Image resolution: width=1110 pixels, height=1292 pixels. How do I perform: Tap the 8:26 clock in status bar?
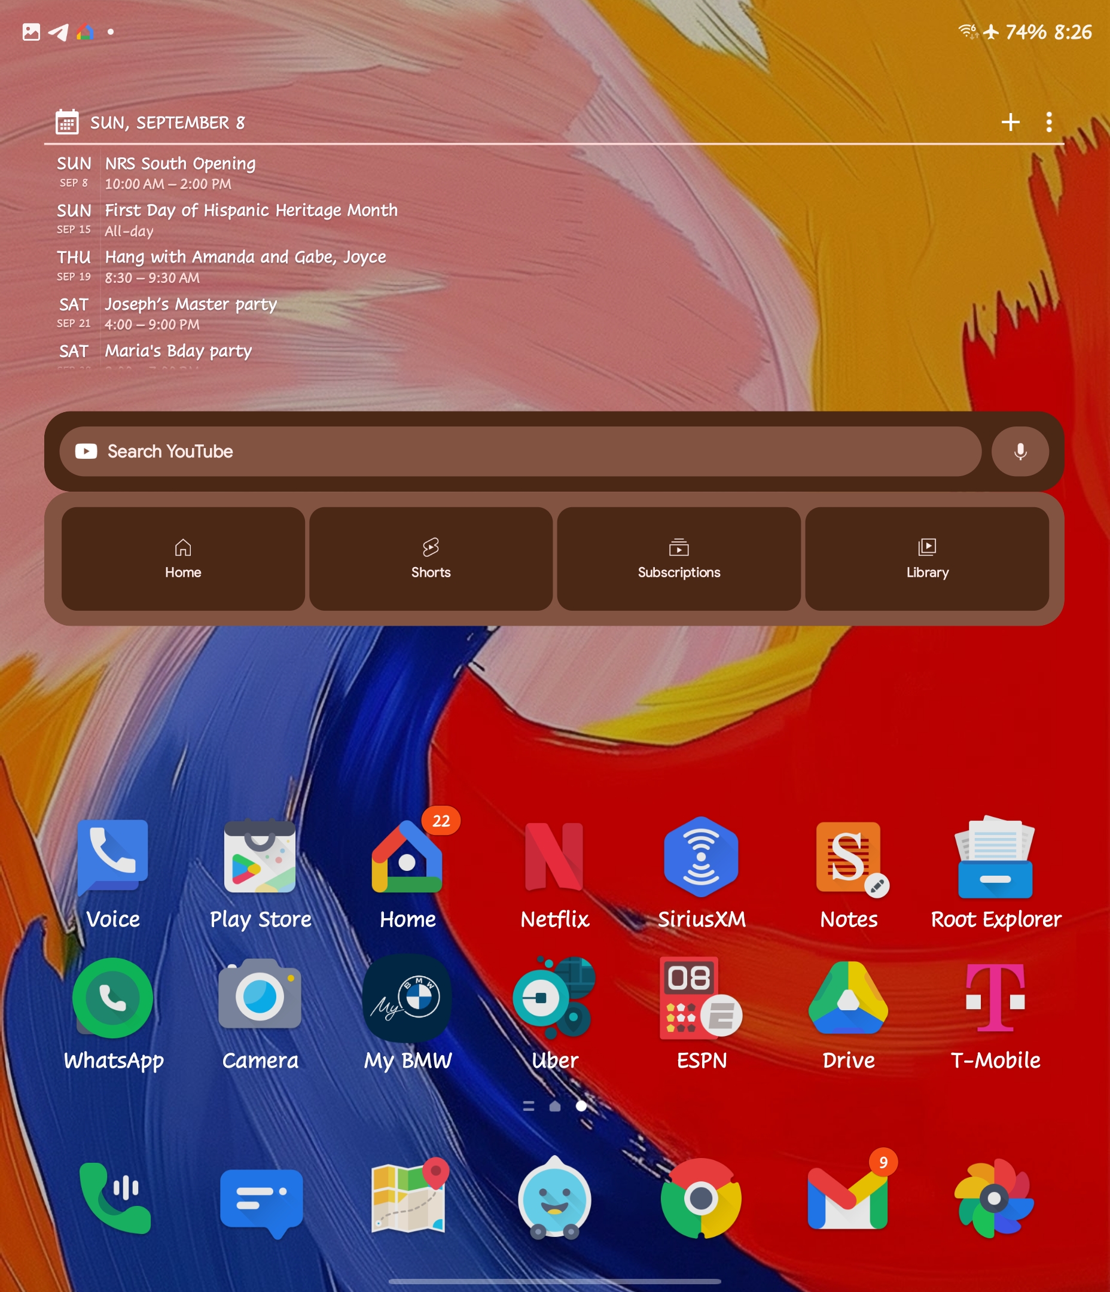[x=1072, y=32]
